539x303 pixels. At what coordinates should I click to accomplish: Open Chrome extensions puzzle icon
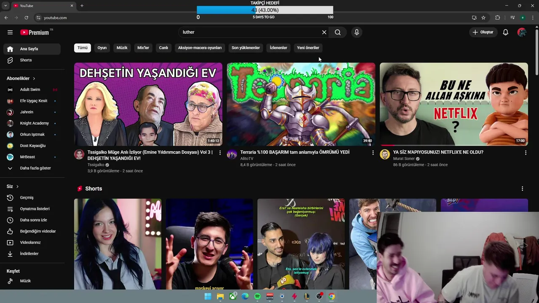[498, 18]
